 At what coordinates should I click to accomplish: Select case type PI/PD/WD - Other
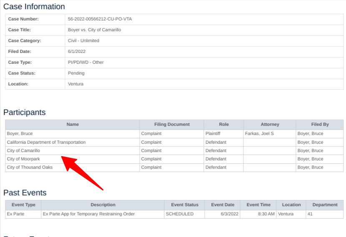(85, 62)
